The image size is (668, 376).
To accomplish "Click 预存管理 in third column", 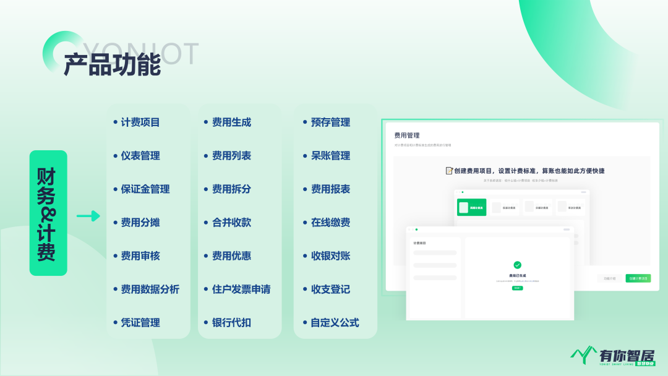I will coord(330,122).
